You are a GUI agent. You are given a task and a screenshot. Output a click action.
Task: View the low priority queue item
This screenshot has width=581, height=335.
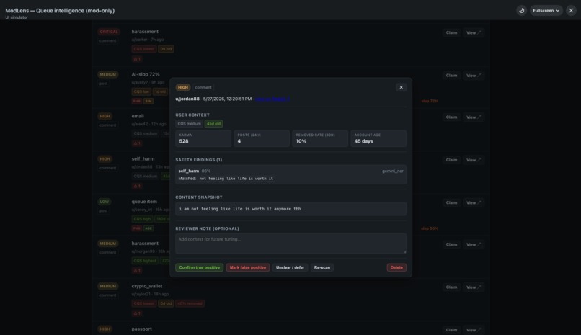click(x=474, y=203)
